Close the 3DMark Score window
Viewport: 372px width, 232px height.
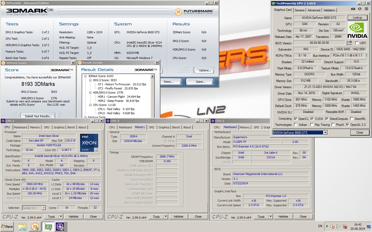(x=73, y=63)
